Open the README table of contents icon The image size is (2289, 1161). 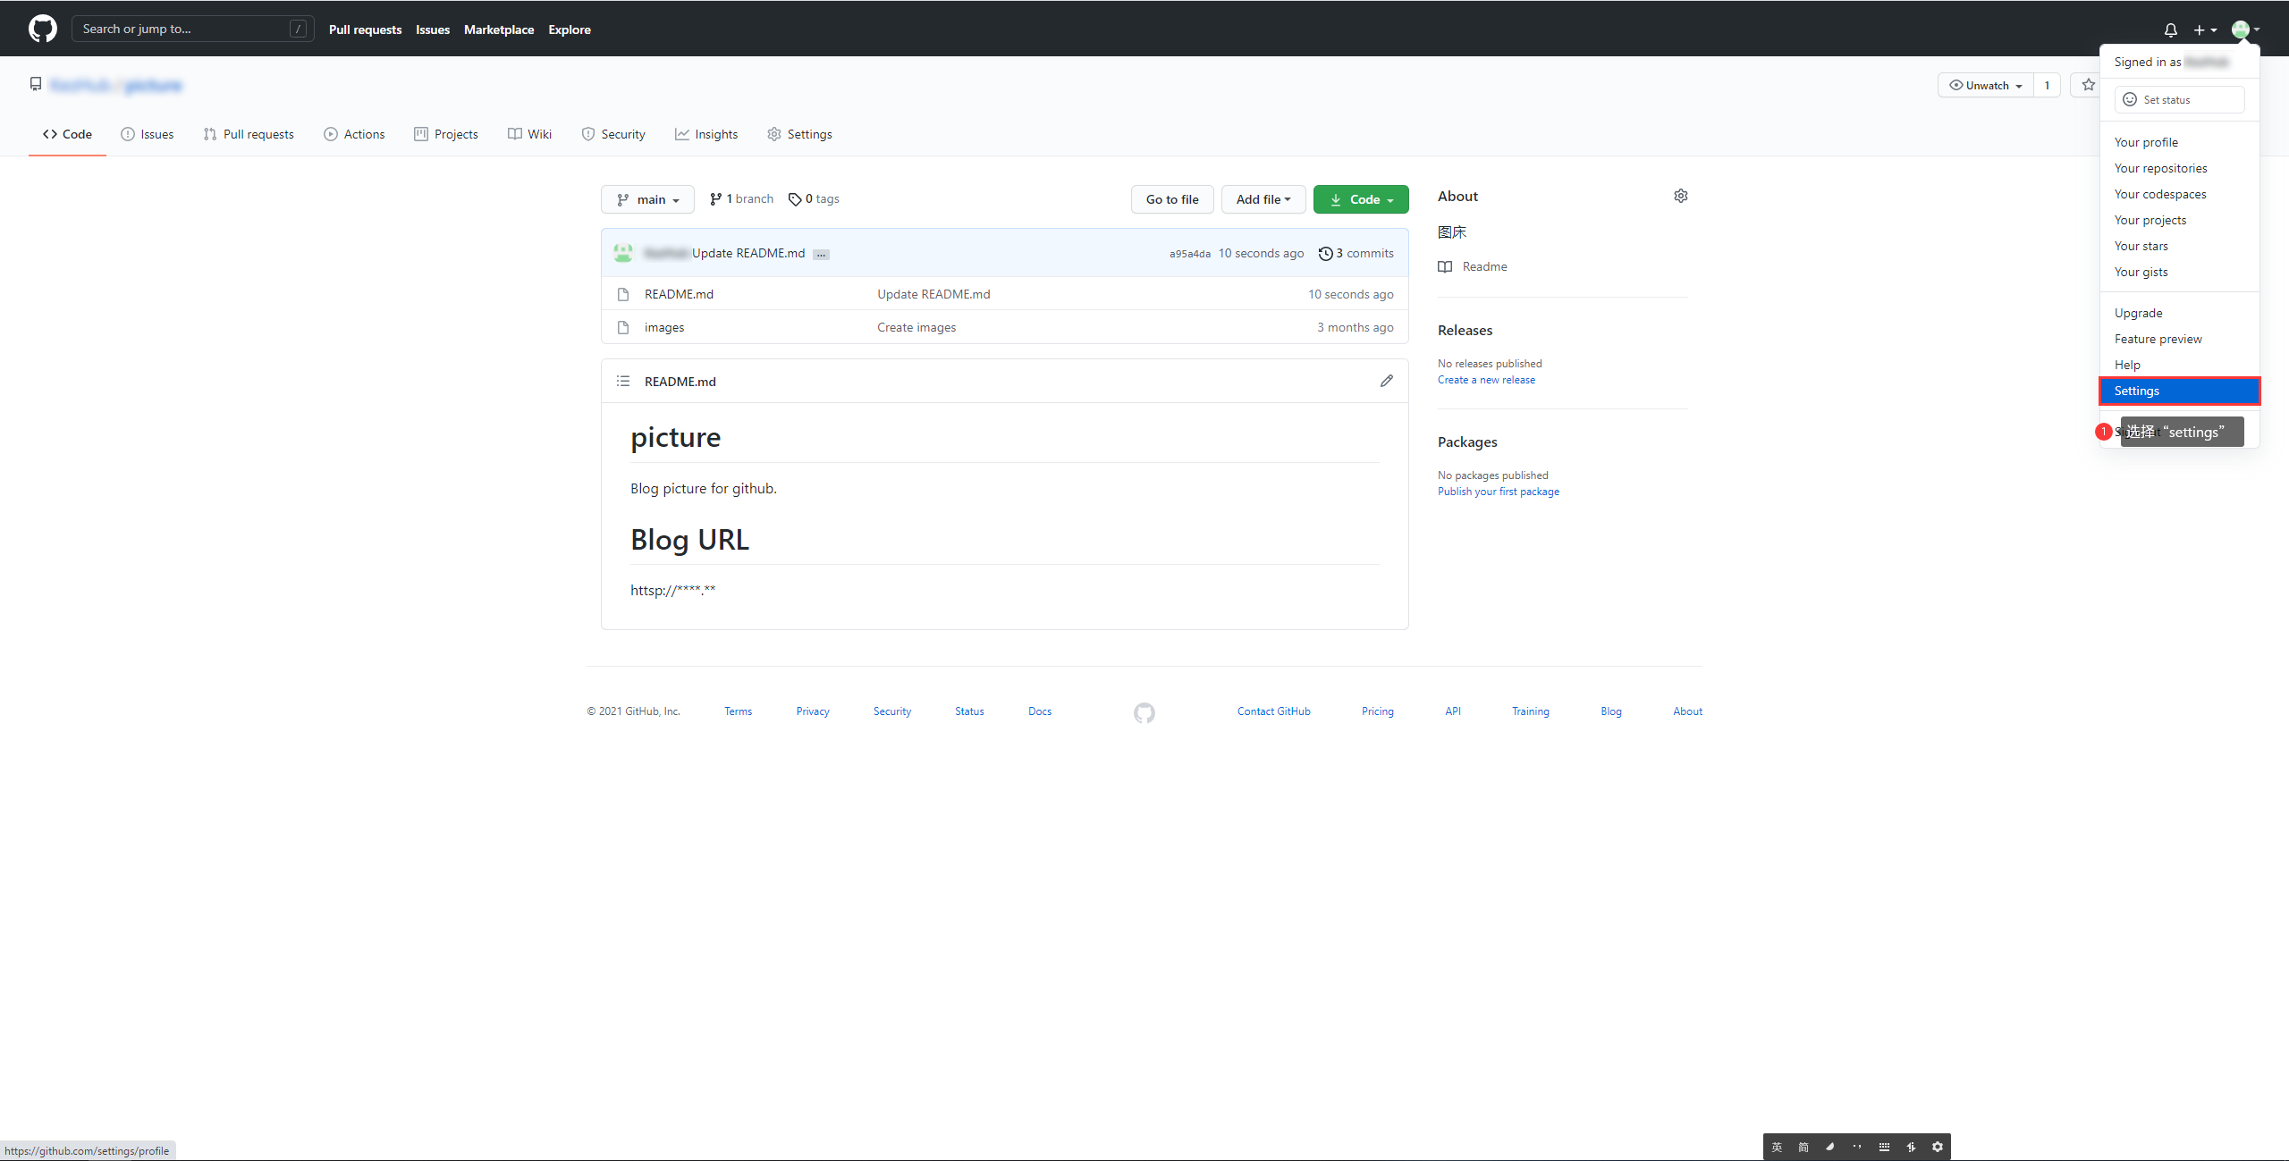coord(623,381)
